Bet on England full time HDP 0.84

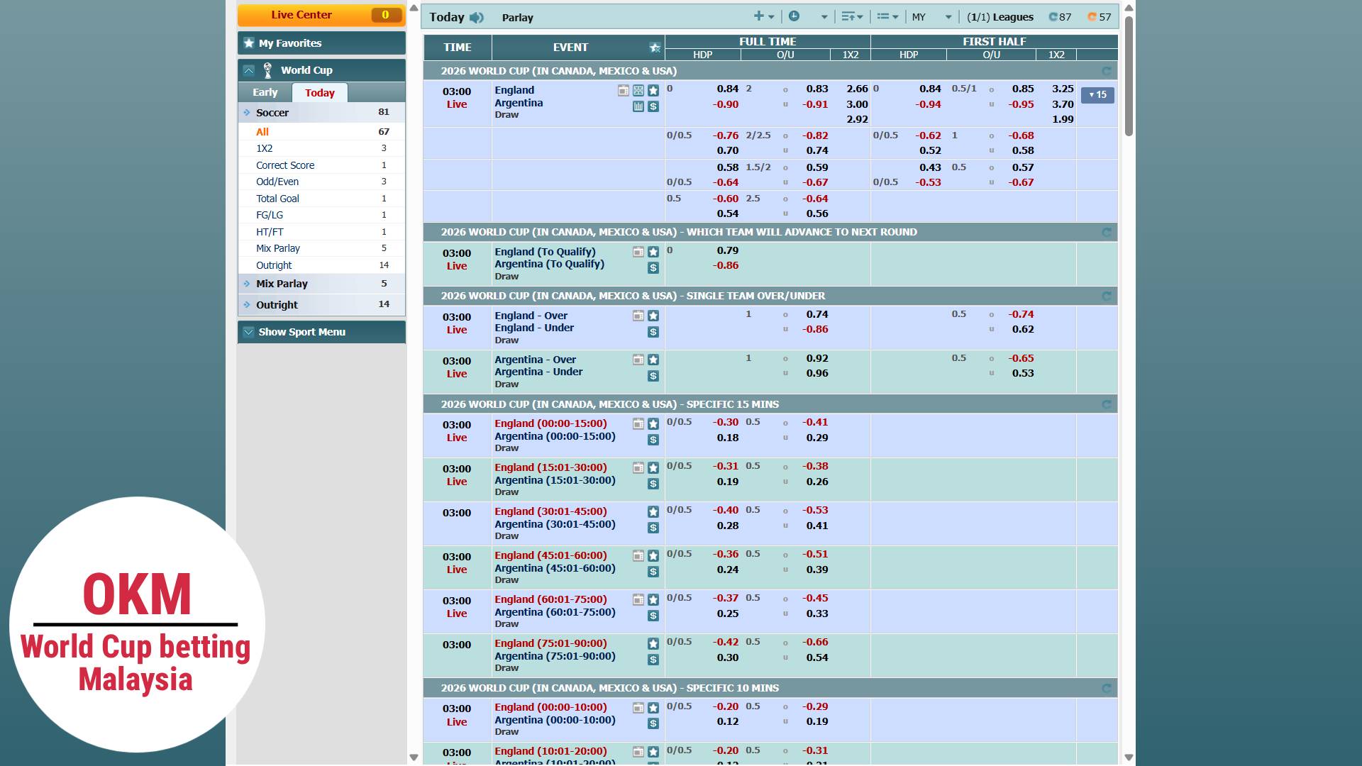[727, 89]
